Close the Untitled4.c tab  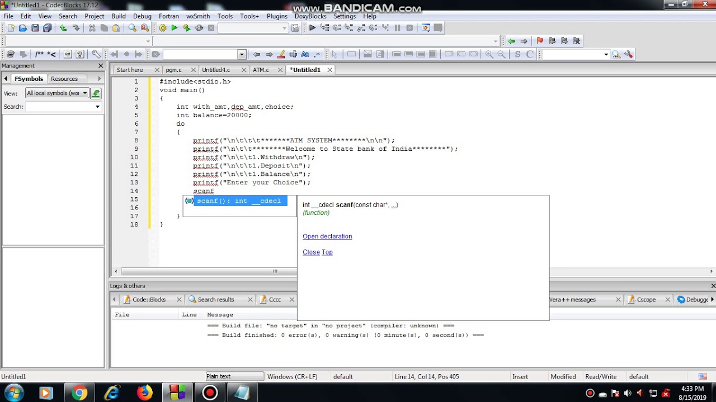(x=244, y=70)
